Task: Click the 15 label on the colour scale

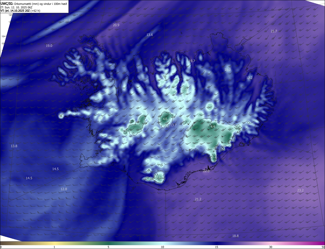Action: coord(217,247)
